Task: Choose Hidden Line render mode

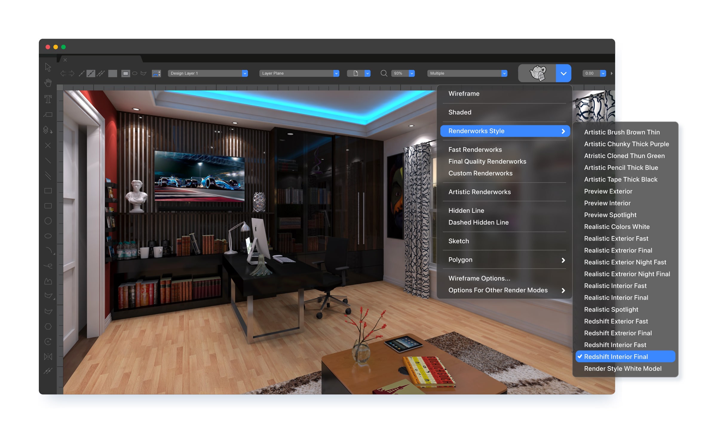Action: 466,210
